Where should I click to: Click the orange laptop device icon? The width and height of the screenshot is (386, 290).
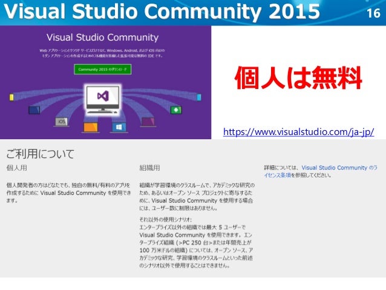click(91, 127)
